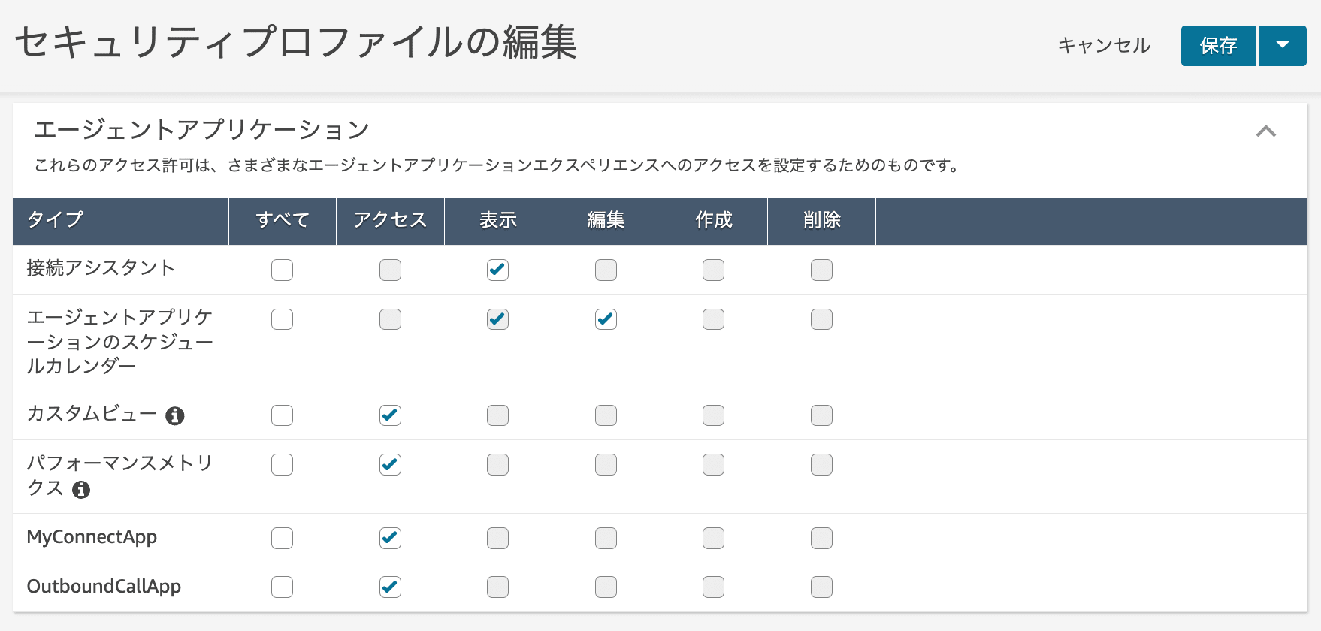1321x631 pixels.
Task: Click the info icon next to カスタムビュー
Action: [177, 415]
